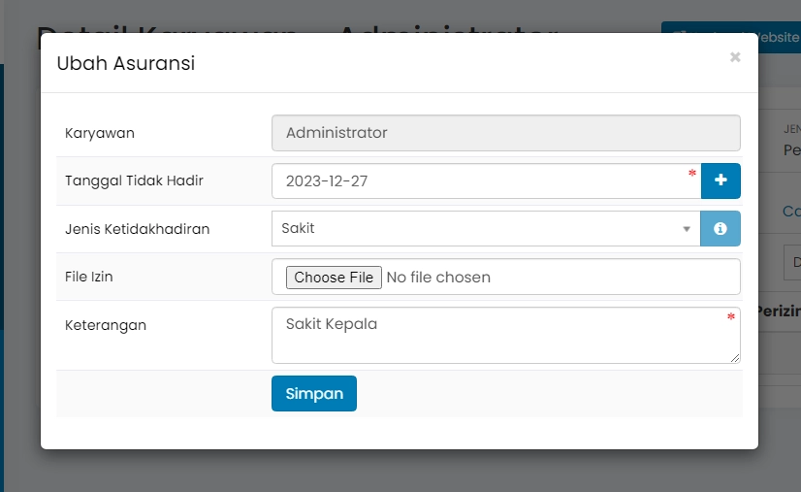801x492 pixels.
Task: Click the 'File Izin' label
Action: pos(89,277)
